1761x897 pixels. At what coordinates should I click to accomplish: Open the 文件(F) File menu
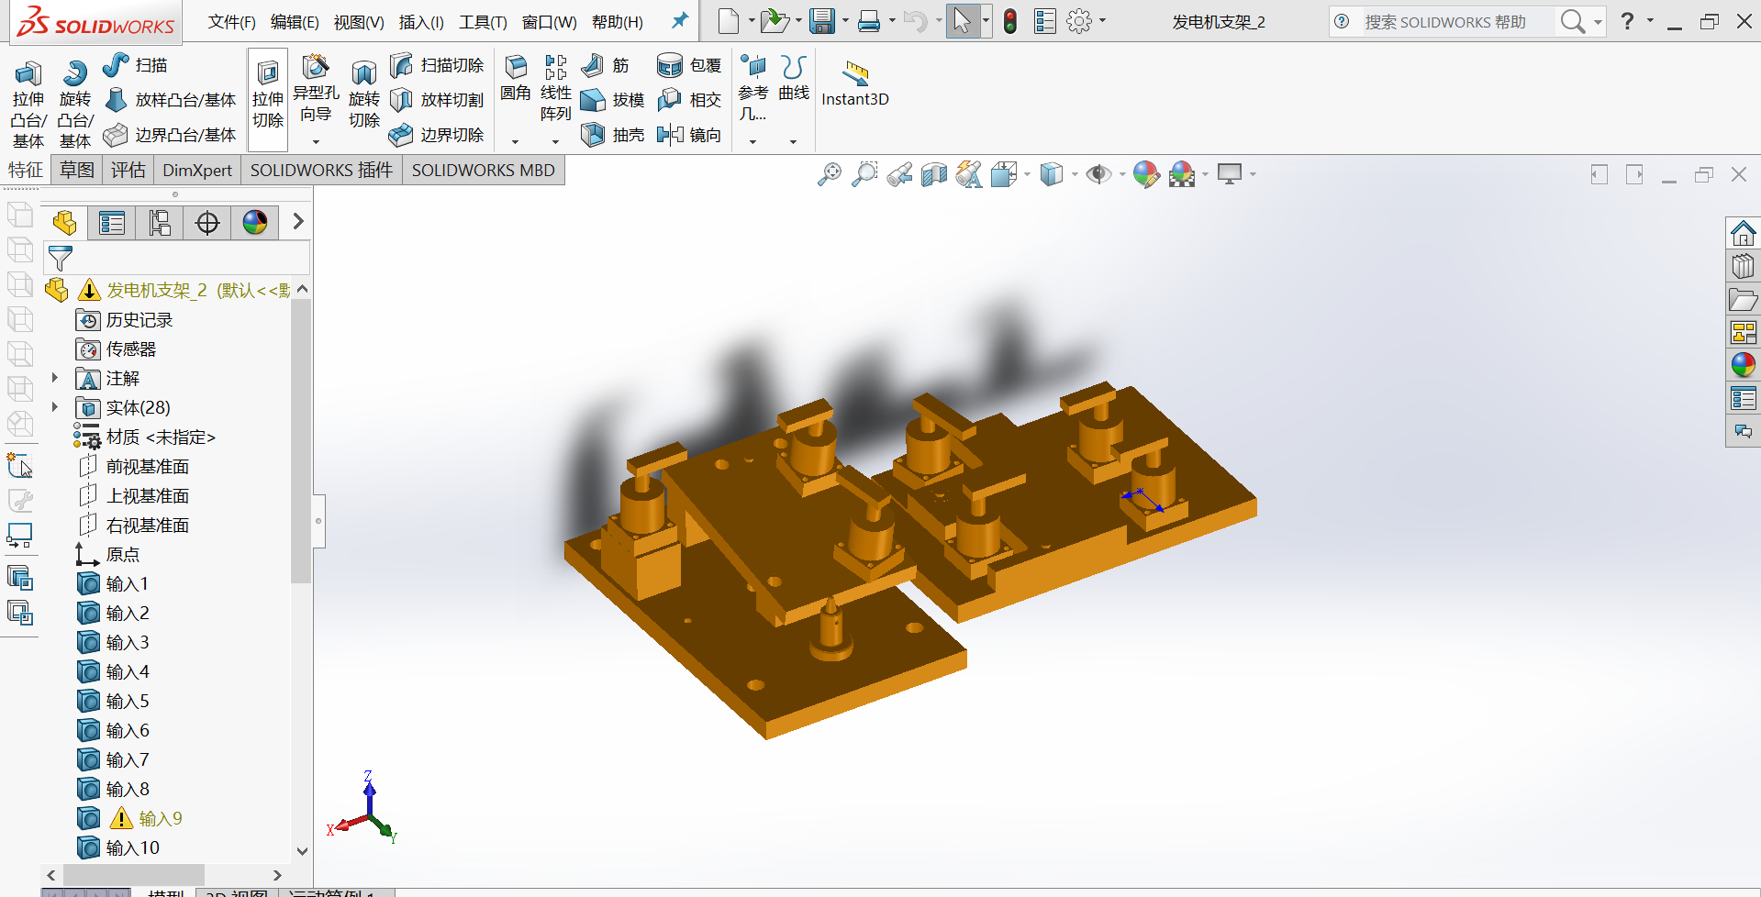tap(232, 22)
